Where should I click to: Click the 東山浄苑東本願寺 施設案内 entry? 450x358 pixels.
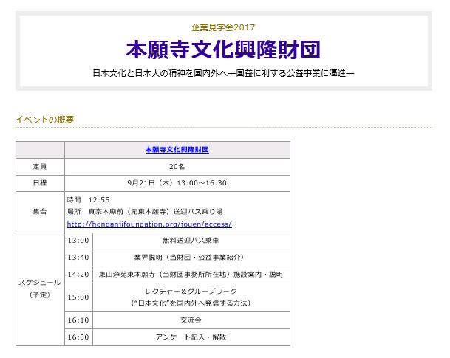point(191,275)
